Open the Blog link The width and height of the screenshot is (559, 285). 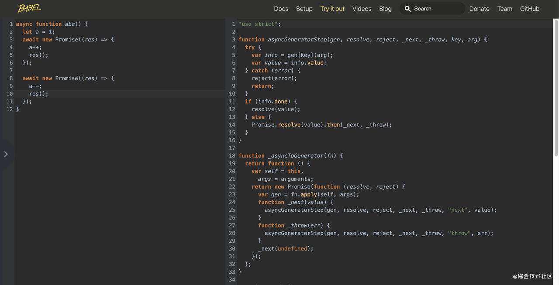click(x=386, y=9)
